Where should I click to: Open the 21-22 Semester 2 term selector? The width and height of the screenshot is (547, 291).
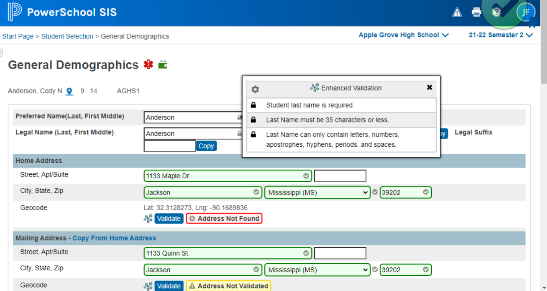(x=500, y=35)
